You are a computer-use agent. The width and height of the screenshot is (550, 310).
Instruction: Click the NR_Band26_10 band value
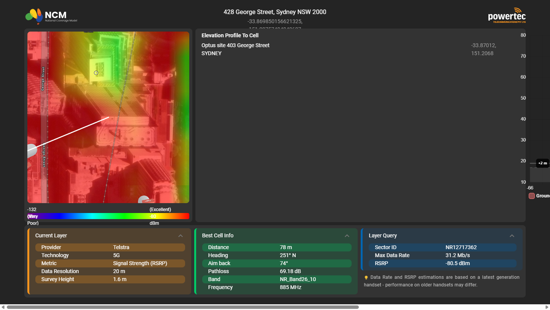[298, 279]
